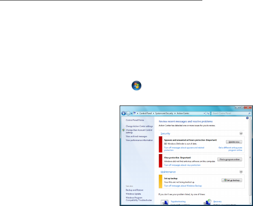Click the Troubleshooting monitor icon

[165, 202]
